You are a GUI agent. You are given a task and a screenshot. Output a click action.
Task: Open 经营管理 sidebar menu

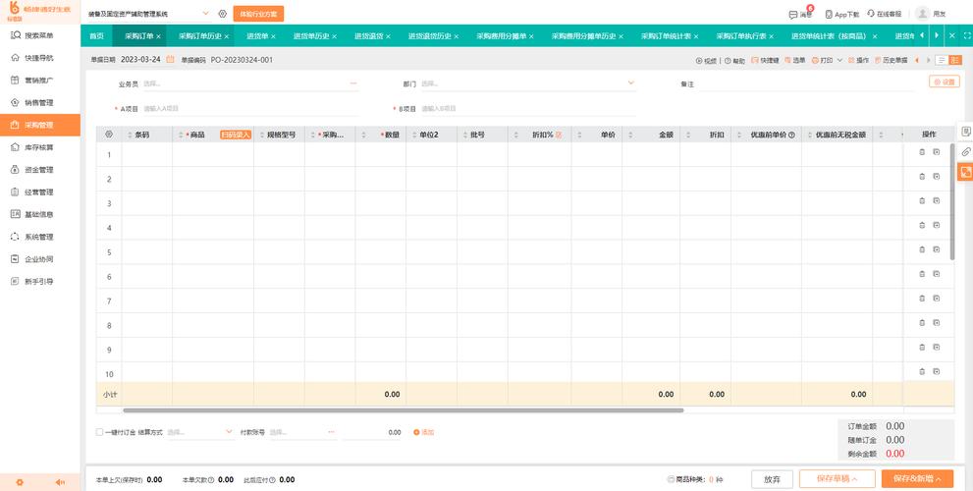tap(39, 191)
